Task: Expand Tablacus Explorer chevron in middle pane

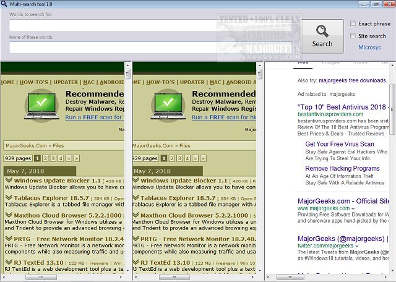Action: 136,197
